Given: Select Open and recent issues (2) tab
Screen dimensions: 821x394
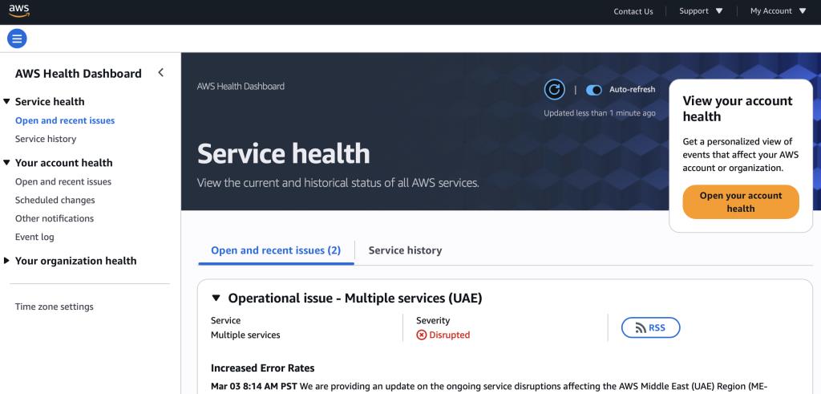Looking at the screenshot, I should [x=276, y=250].
